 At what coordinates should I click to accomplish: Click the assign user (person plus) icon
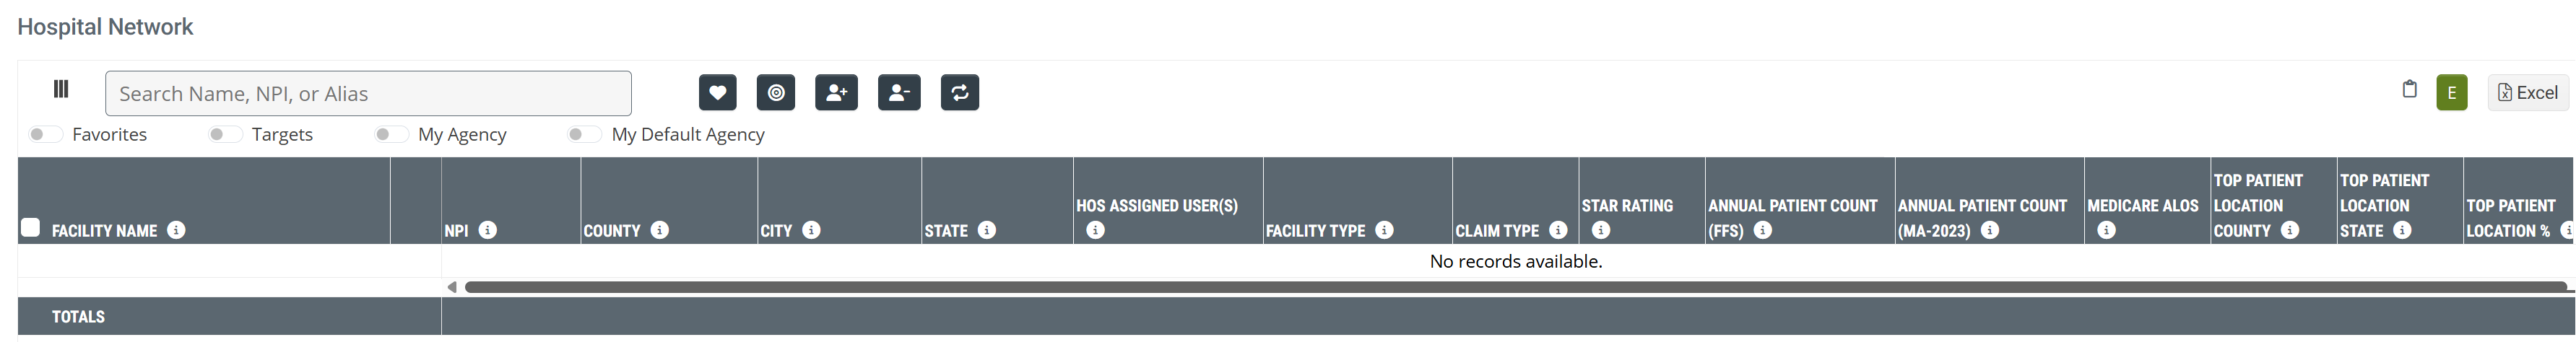[836, 93]
